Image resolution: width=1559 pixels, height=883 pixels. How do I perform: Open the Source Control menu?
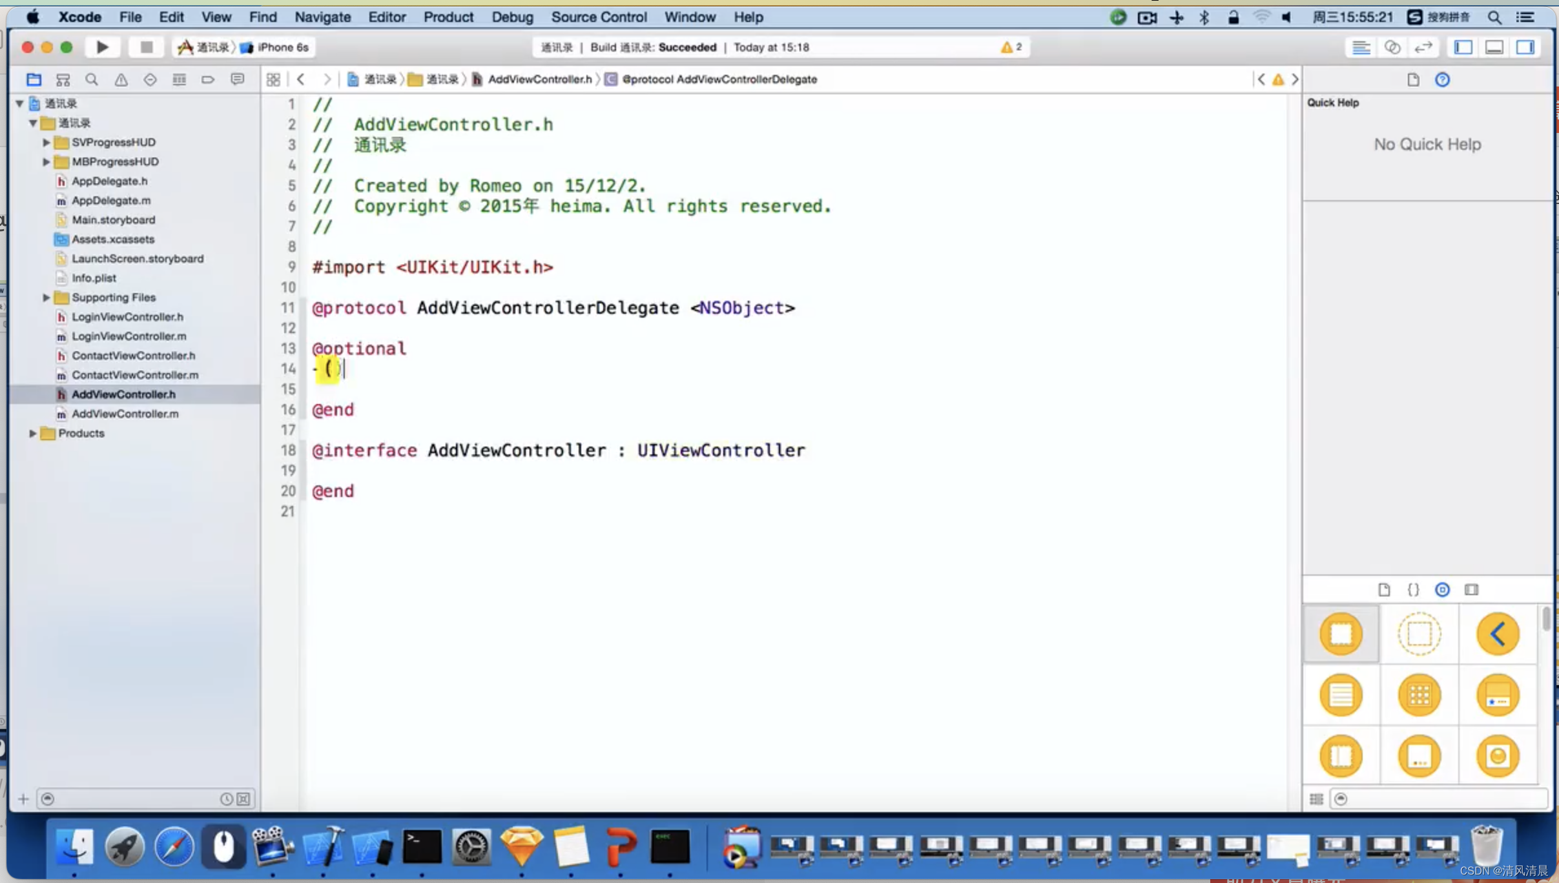(599, 17)
